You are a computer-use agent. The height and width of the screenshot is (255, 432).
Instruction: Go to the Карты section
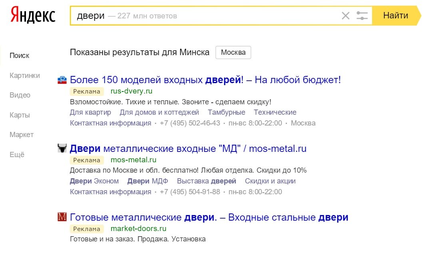coord(20,115)
